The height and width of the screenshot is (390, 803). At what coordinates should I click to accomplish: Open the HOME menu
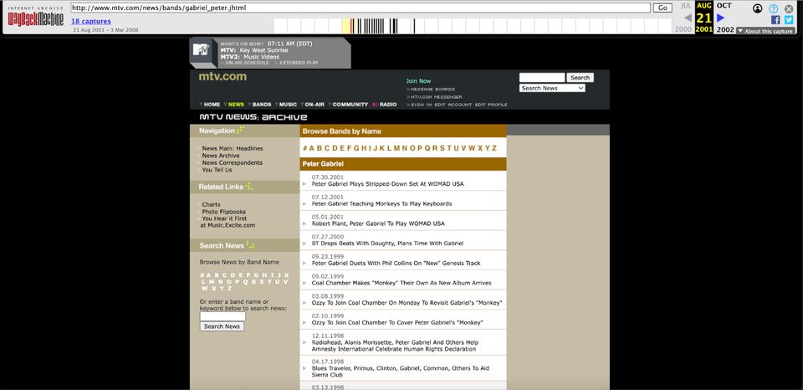pos(212,105)
